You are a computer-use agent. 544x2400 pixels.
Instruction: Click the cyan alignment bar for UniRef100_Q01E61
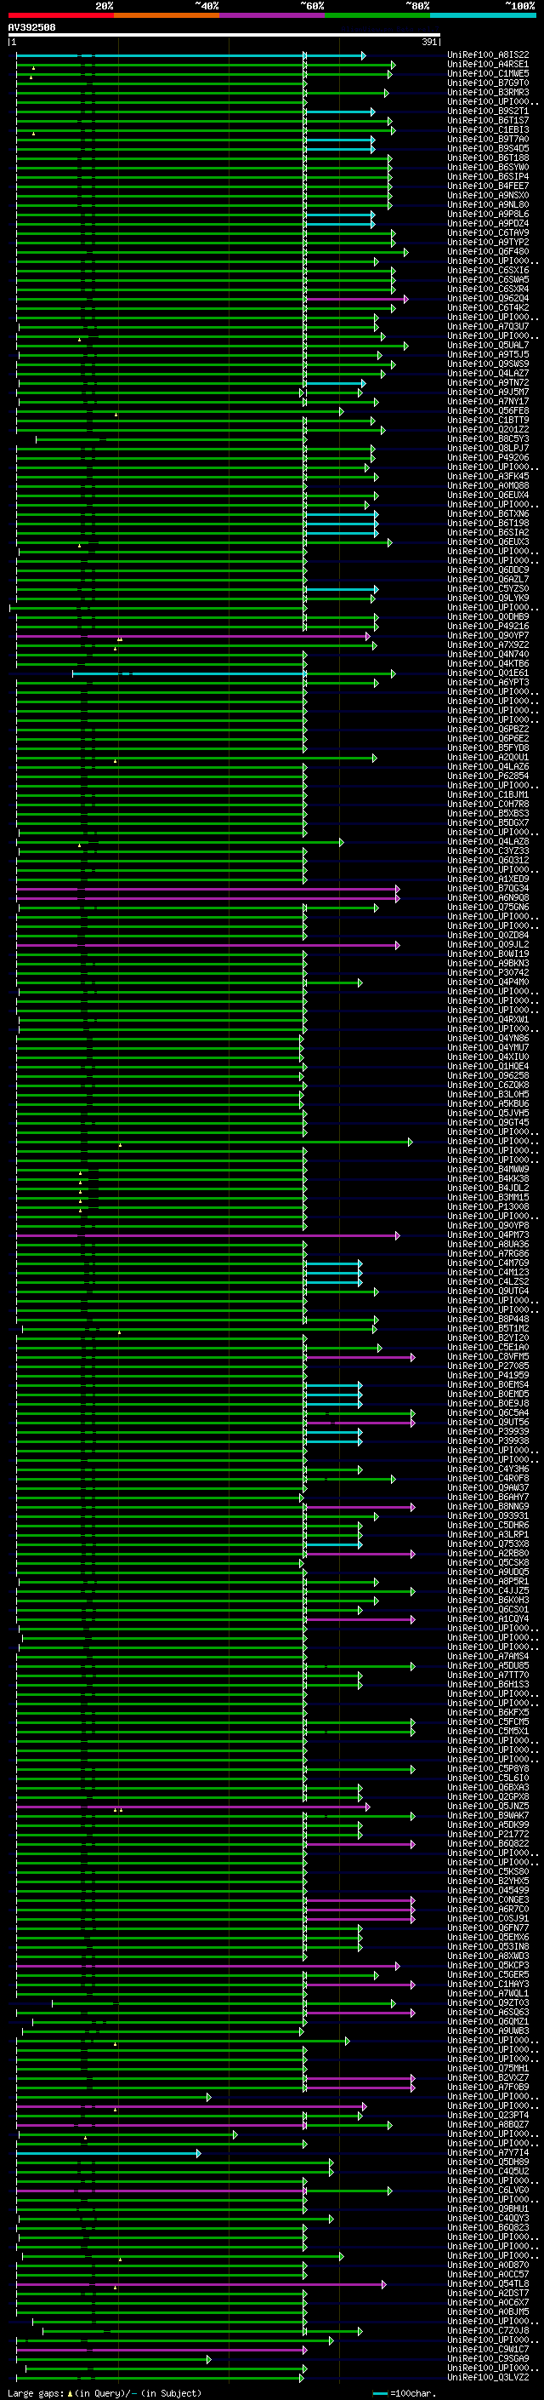click(189, 673)
